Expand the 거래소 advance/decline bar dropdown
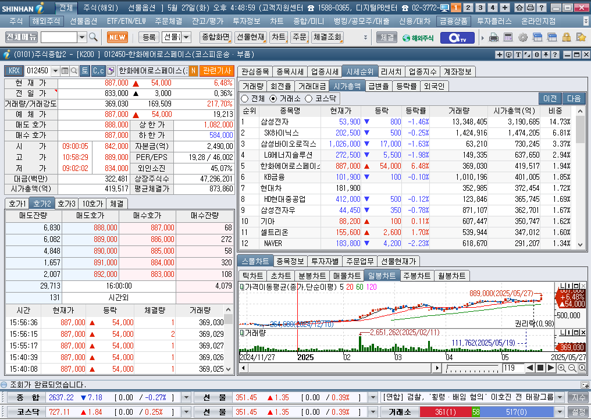Viewport: 591px width, 420px height. [x=560, y=412]
